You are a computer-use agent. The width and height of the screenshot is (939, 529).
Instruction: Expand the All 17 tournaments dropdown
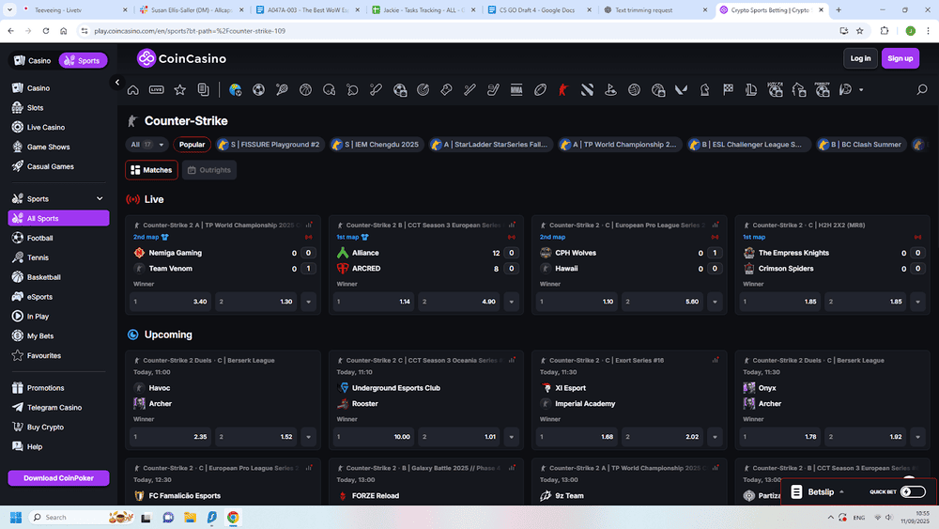click(146, 145)
